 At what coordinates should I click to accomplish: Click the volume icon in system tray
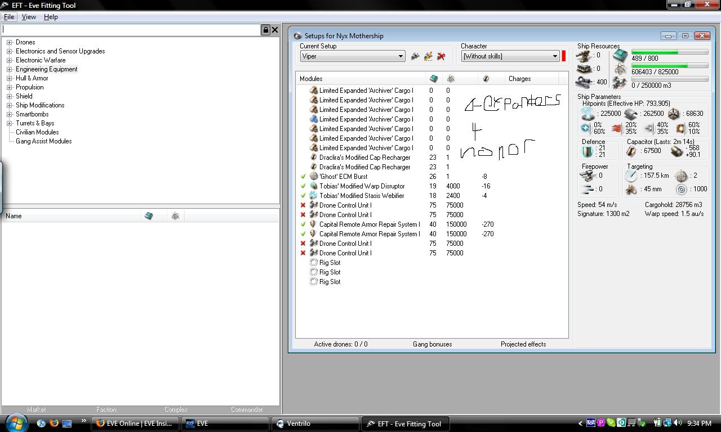click(678, 423)
